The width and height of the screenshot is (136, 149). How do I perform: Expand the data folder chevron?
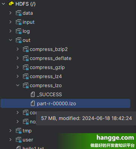(x=11, y=13)
